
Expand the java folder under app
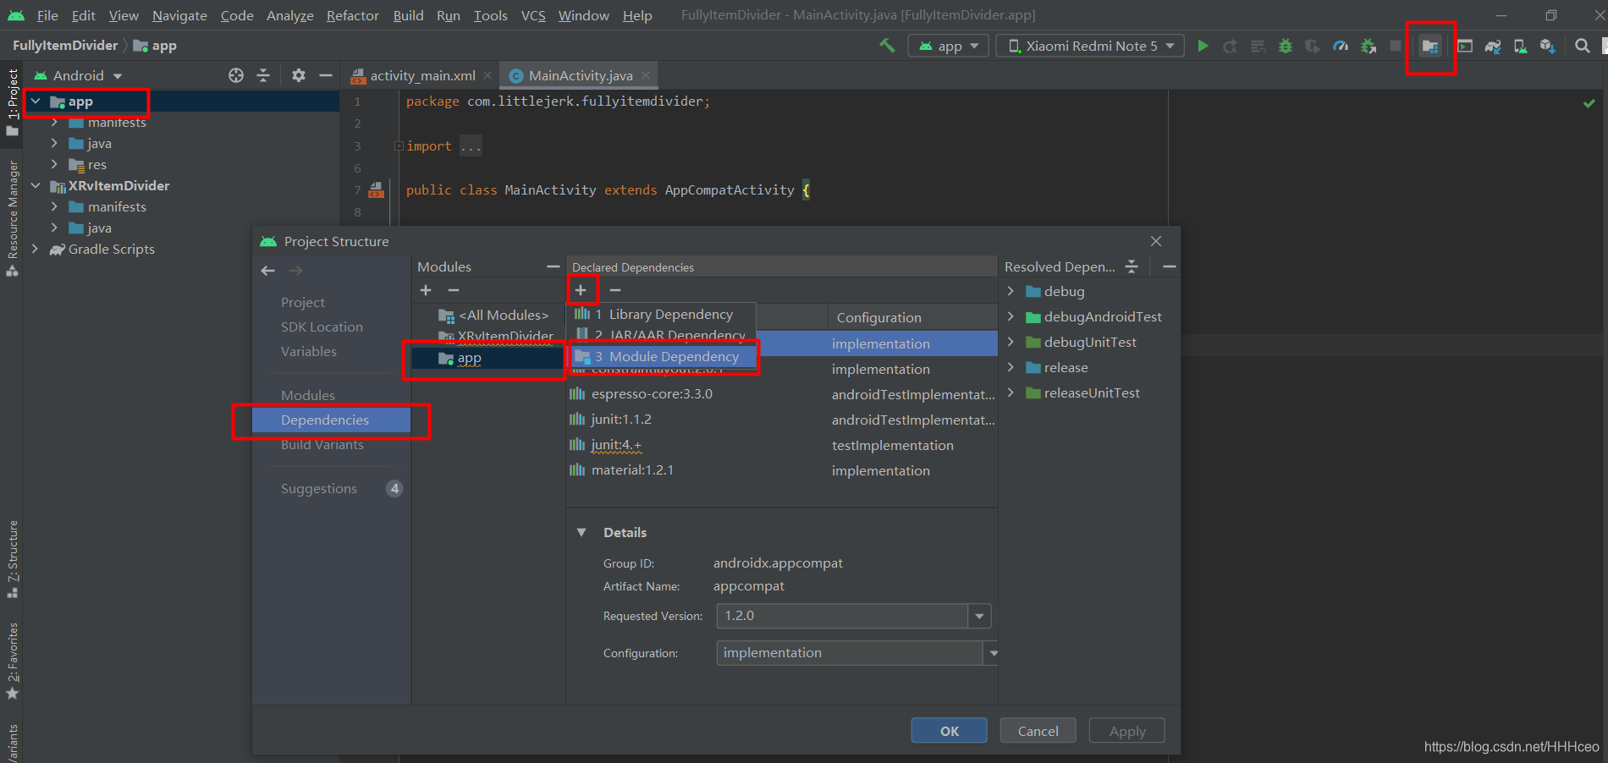pyautogui.click(x=54, y=143)
